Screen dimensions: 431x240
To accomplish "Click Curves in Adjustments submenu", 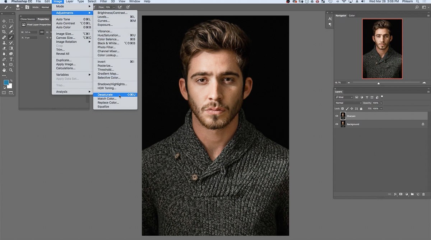I will tap(115, 21).
